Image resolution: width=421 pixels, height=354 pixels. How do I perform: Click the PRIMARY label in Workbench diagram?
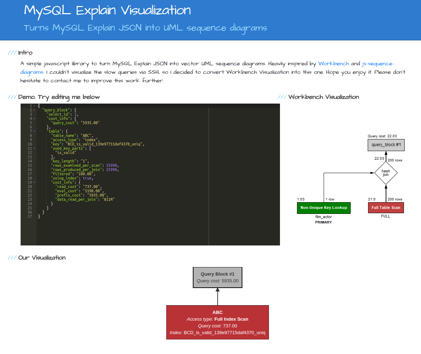324,222
